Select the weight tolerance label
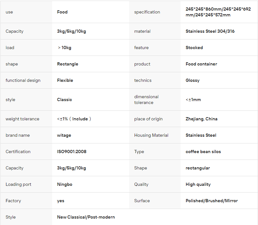The width and height of the screenshot is (258, 225). pyautogui.click(x=22, y=119)
